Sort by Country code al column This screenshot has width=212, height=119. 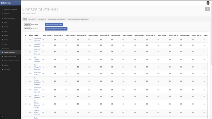pyautogui.click(x=116, y=35)
